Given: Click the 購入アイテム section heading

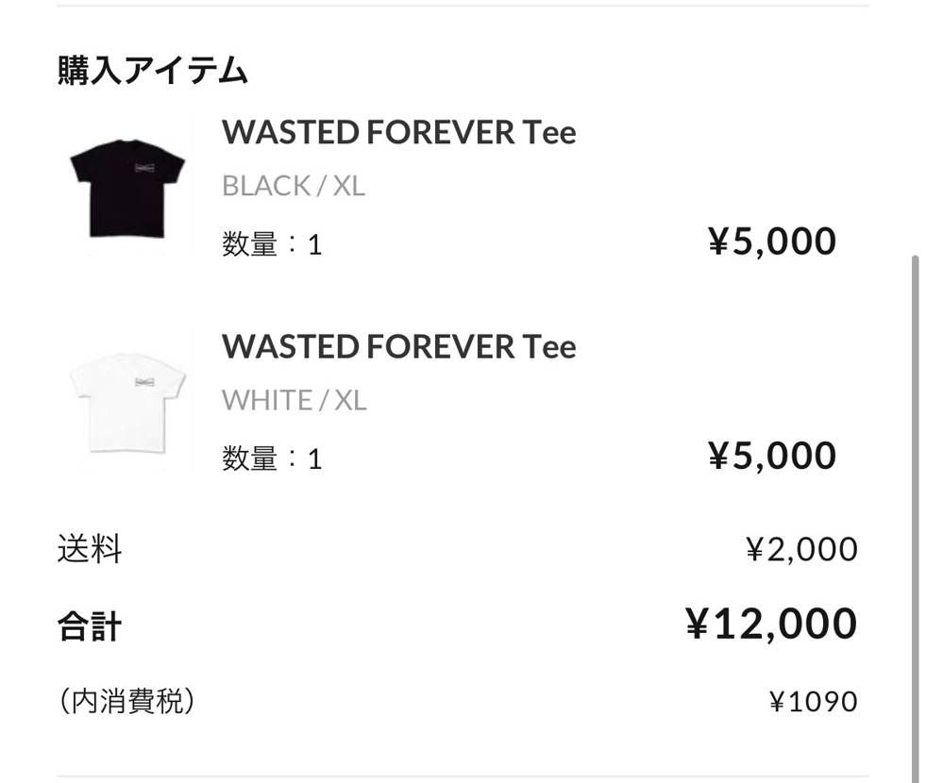Looking at the screenshot, I should pos(153,70).
